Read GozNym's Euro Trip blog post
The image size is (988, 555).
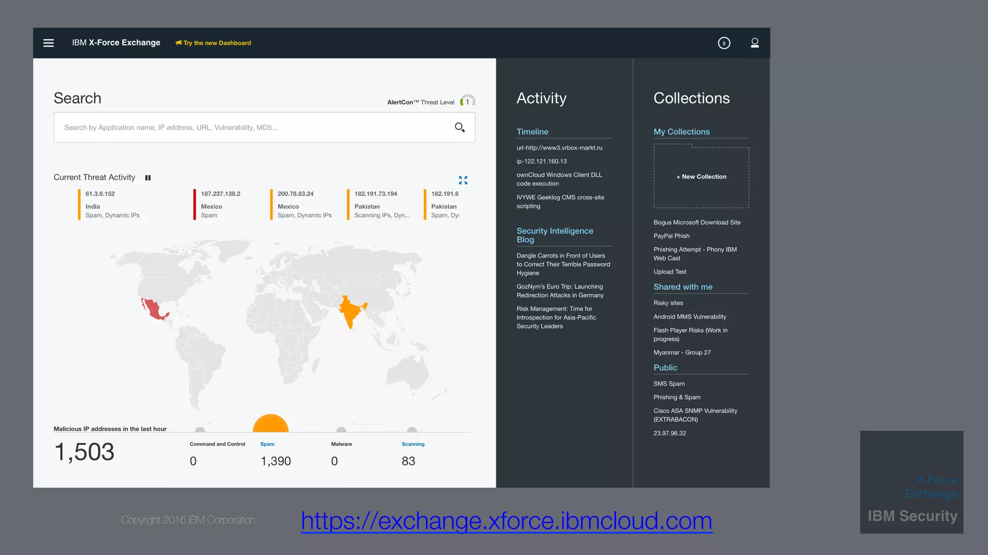click(x=560, y=291)
